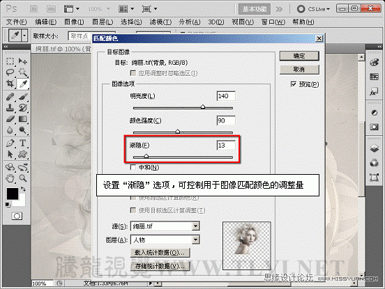
Task: Expand more workspaces chevron
Action: 279,9
